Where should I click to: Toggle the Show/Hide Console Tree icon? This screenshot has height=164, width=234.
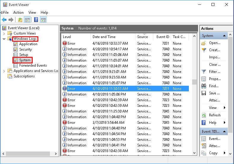click(27, 20)
